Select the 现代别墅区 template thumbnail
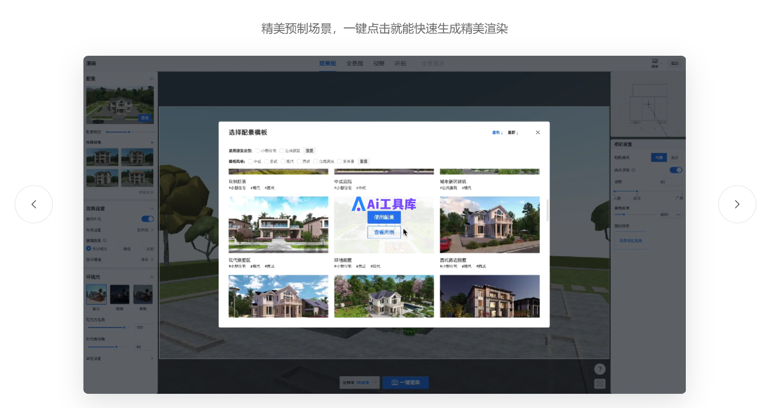Viewport: 768px width, 408px height. pyautogui.click(x=278, y=225)
